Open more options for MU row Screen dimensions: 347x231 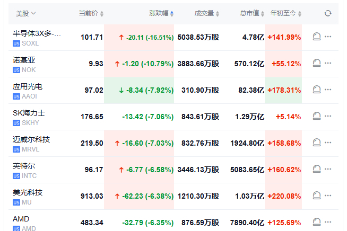328,196
